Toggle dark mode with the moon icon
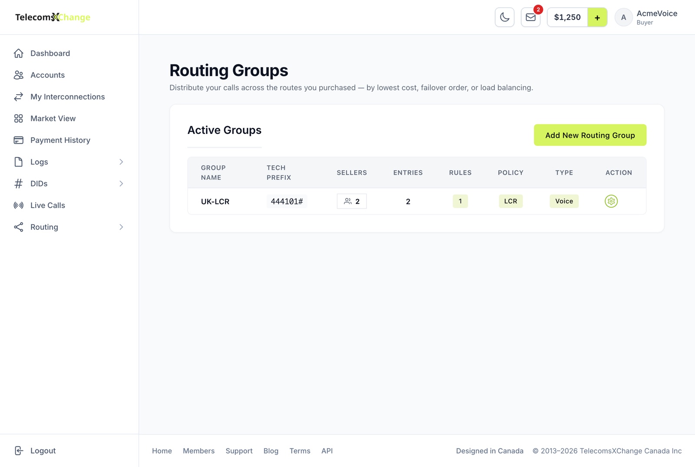Viewport: 695px width, 467px height. pos(504,17)
